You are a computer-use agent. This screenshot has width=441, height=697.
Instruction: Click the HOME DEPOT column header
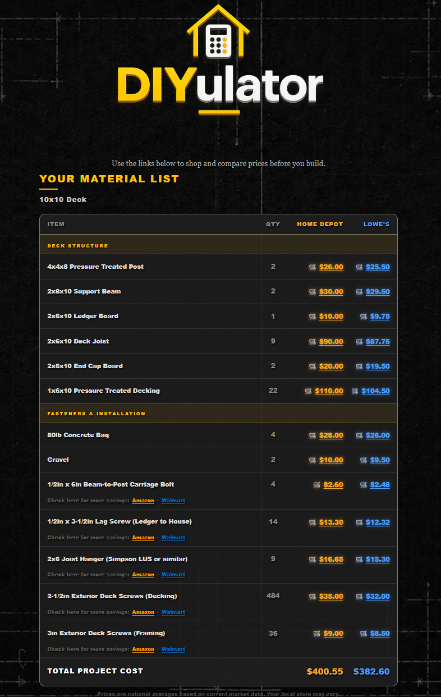pos(320,224)
